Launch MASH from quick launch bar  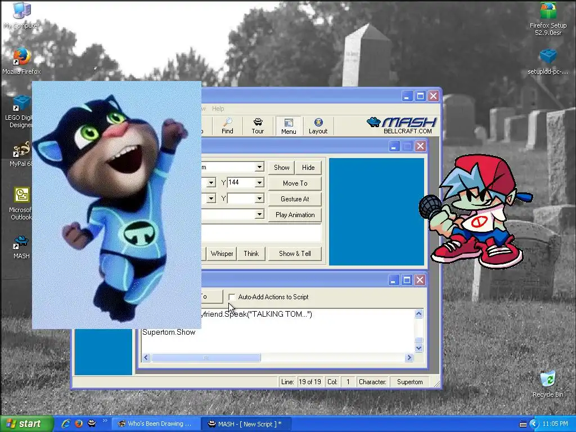[92, 424]
